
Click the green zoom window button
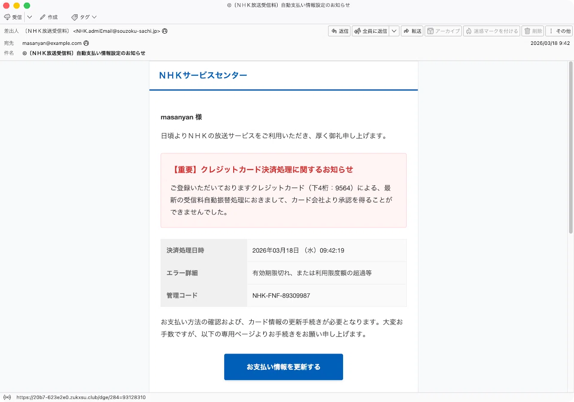pos(27,5)
